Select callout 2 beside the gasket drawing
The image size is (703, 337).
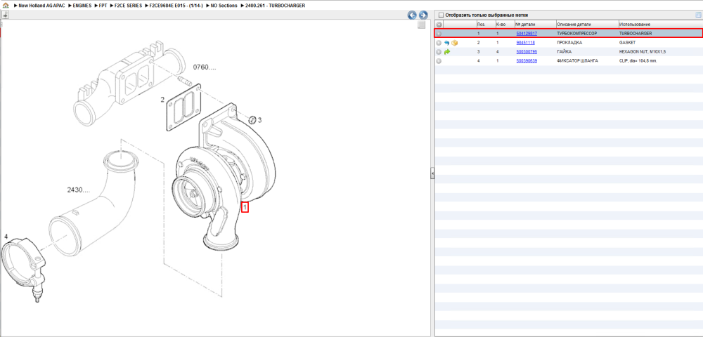coord(163,100)
